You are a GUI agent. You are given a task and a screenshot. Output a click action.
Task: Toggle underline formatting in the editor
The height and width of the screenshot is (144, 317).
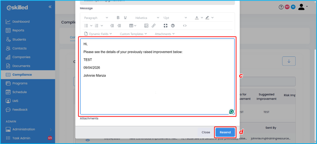[x=125, y=18]
